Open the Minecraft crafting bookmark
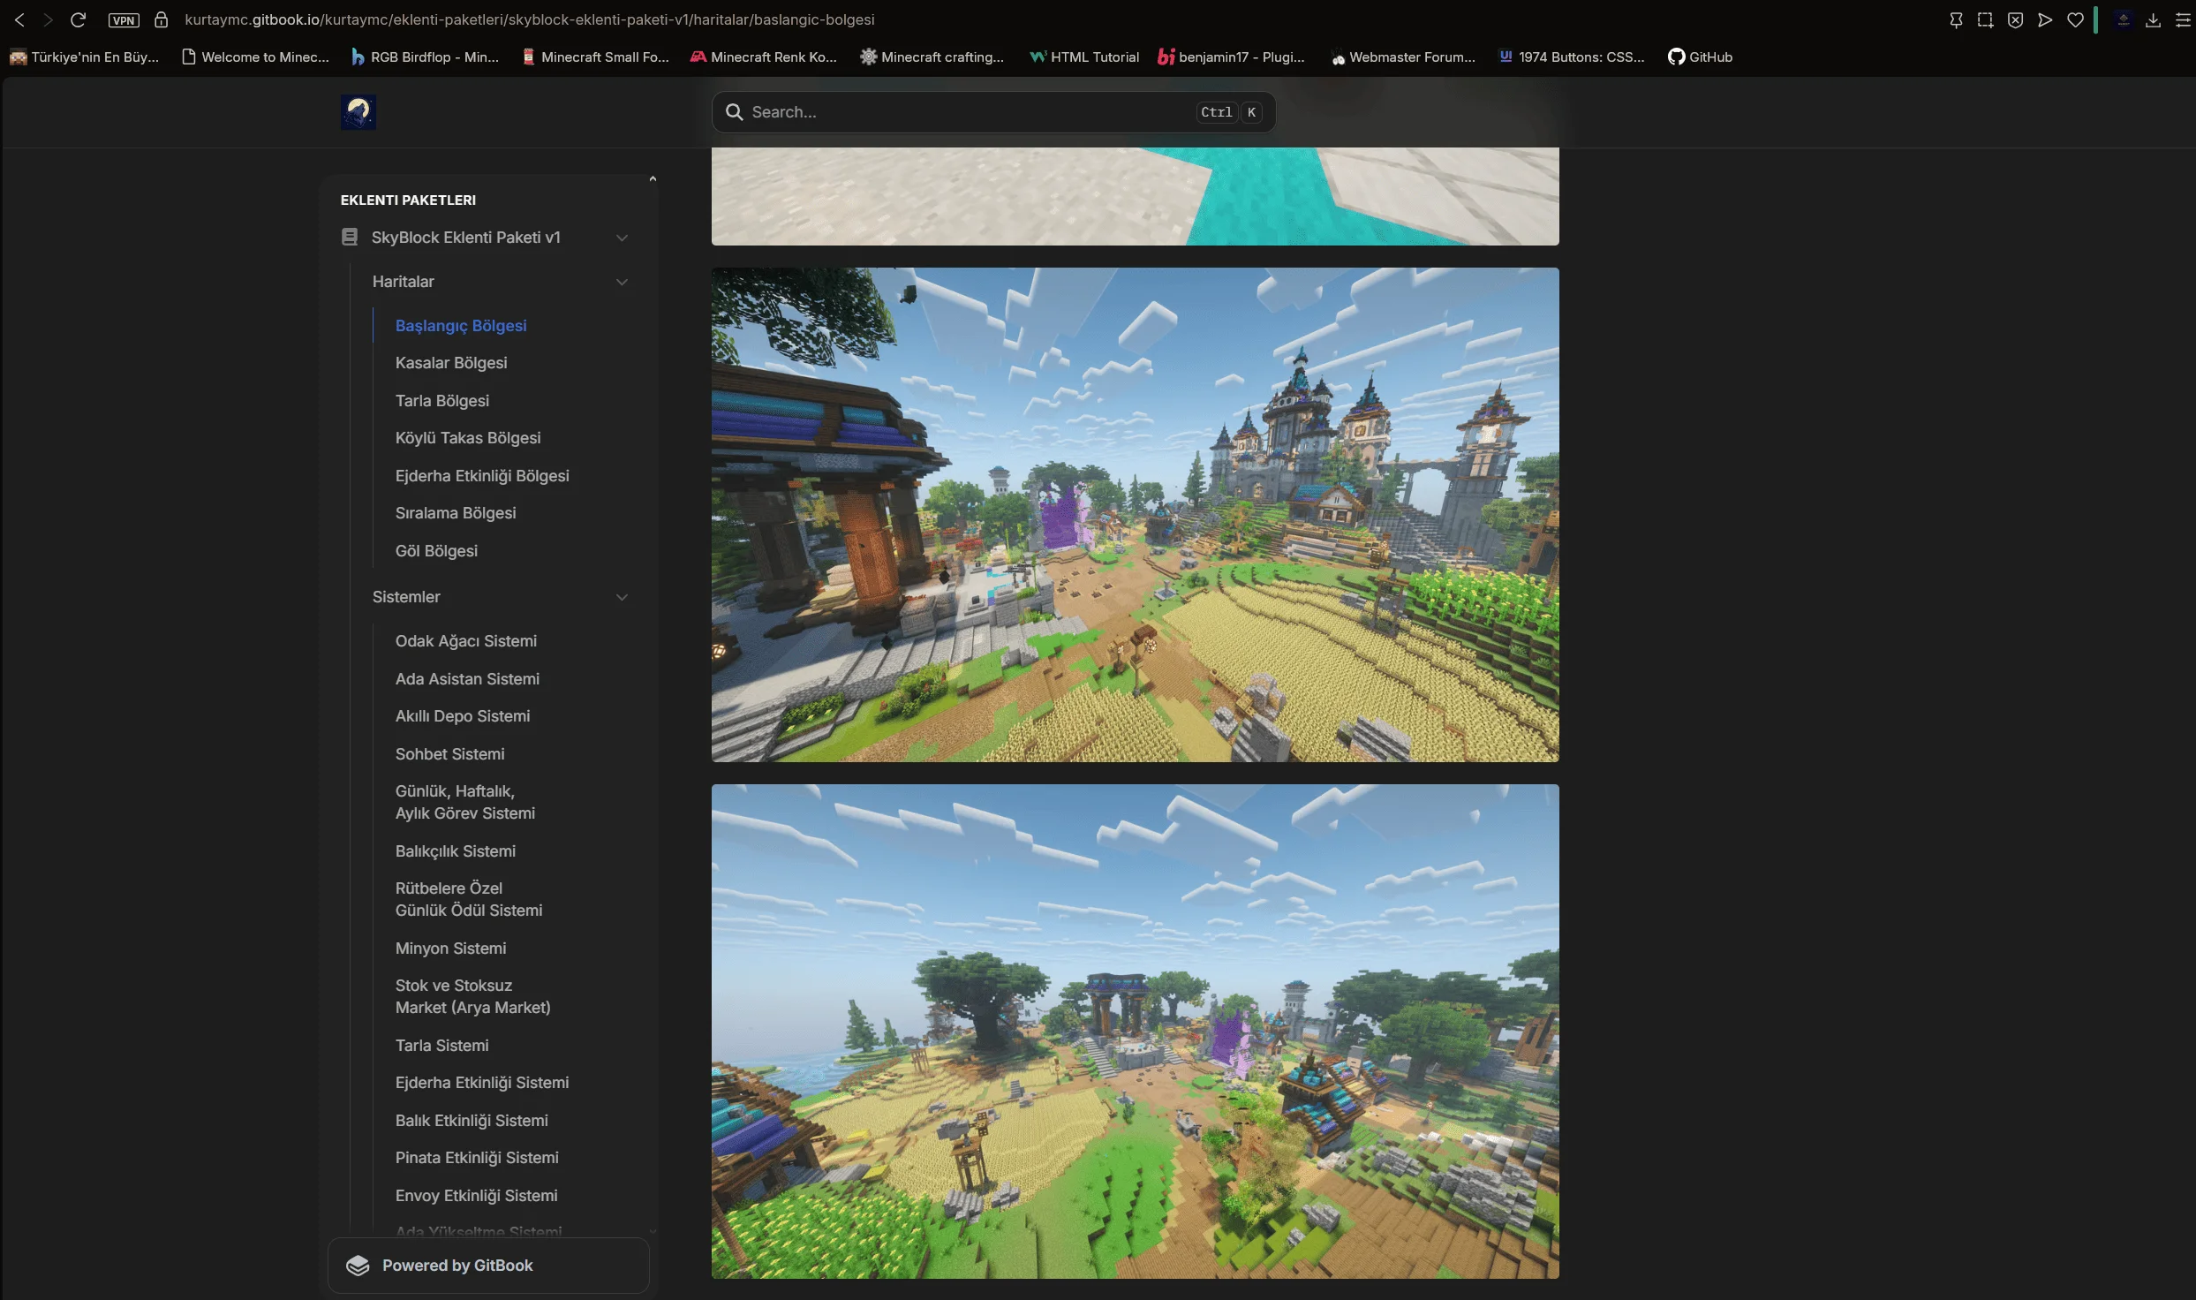This screenshot has height=1300, width=2196. (x=932, y=57)
